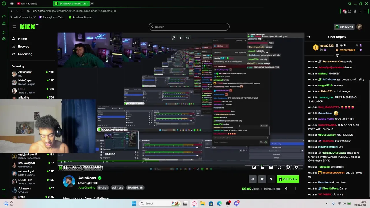Click inside the Kick search field

point(189,27)
